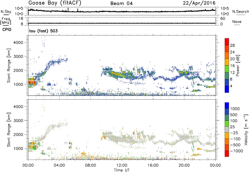Click the 'Velocity [m s⁻¹]' colorbar label

click(246, 129)
